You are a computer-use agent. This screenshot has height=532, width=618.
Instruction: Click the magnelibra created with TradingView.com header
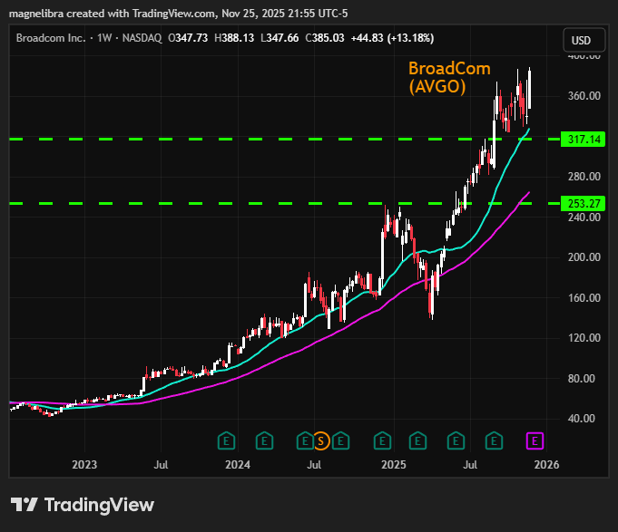click(x=179, y=14)
